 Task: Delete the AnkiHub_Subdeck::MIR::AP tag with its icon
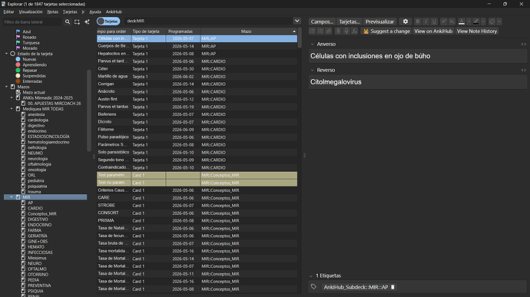(393, 287)
